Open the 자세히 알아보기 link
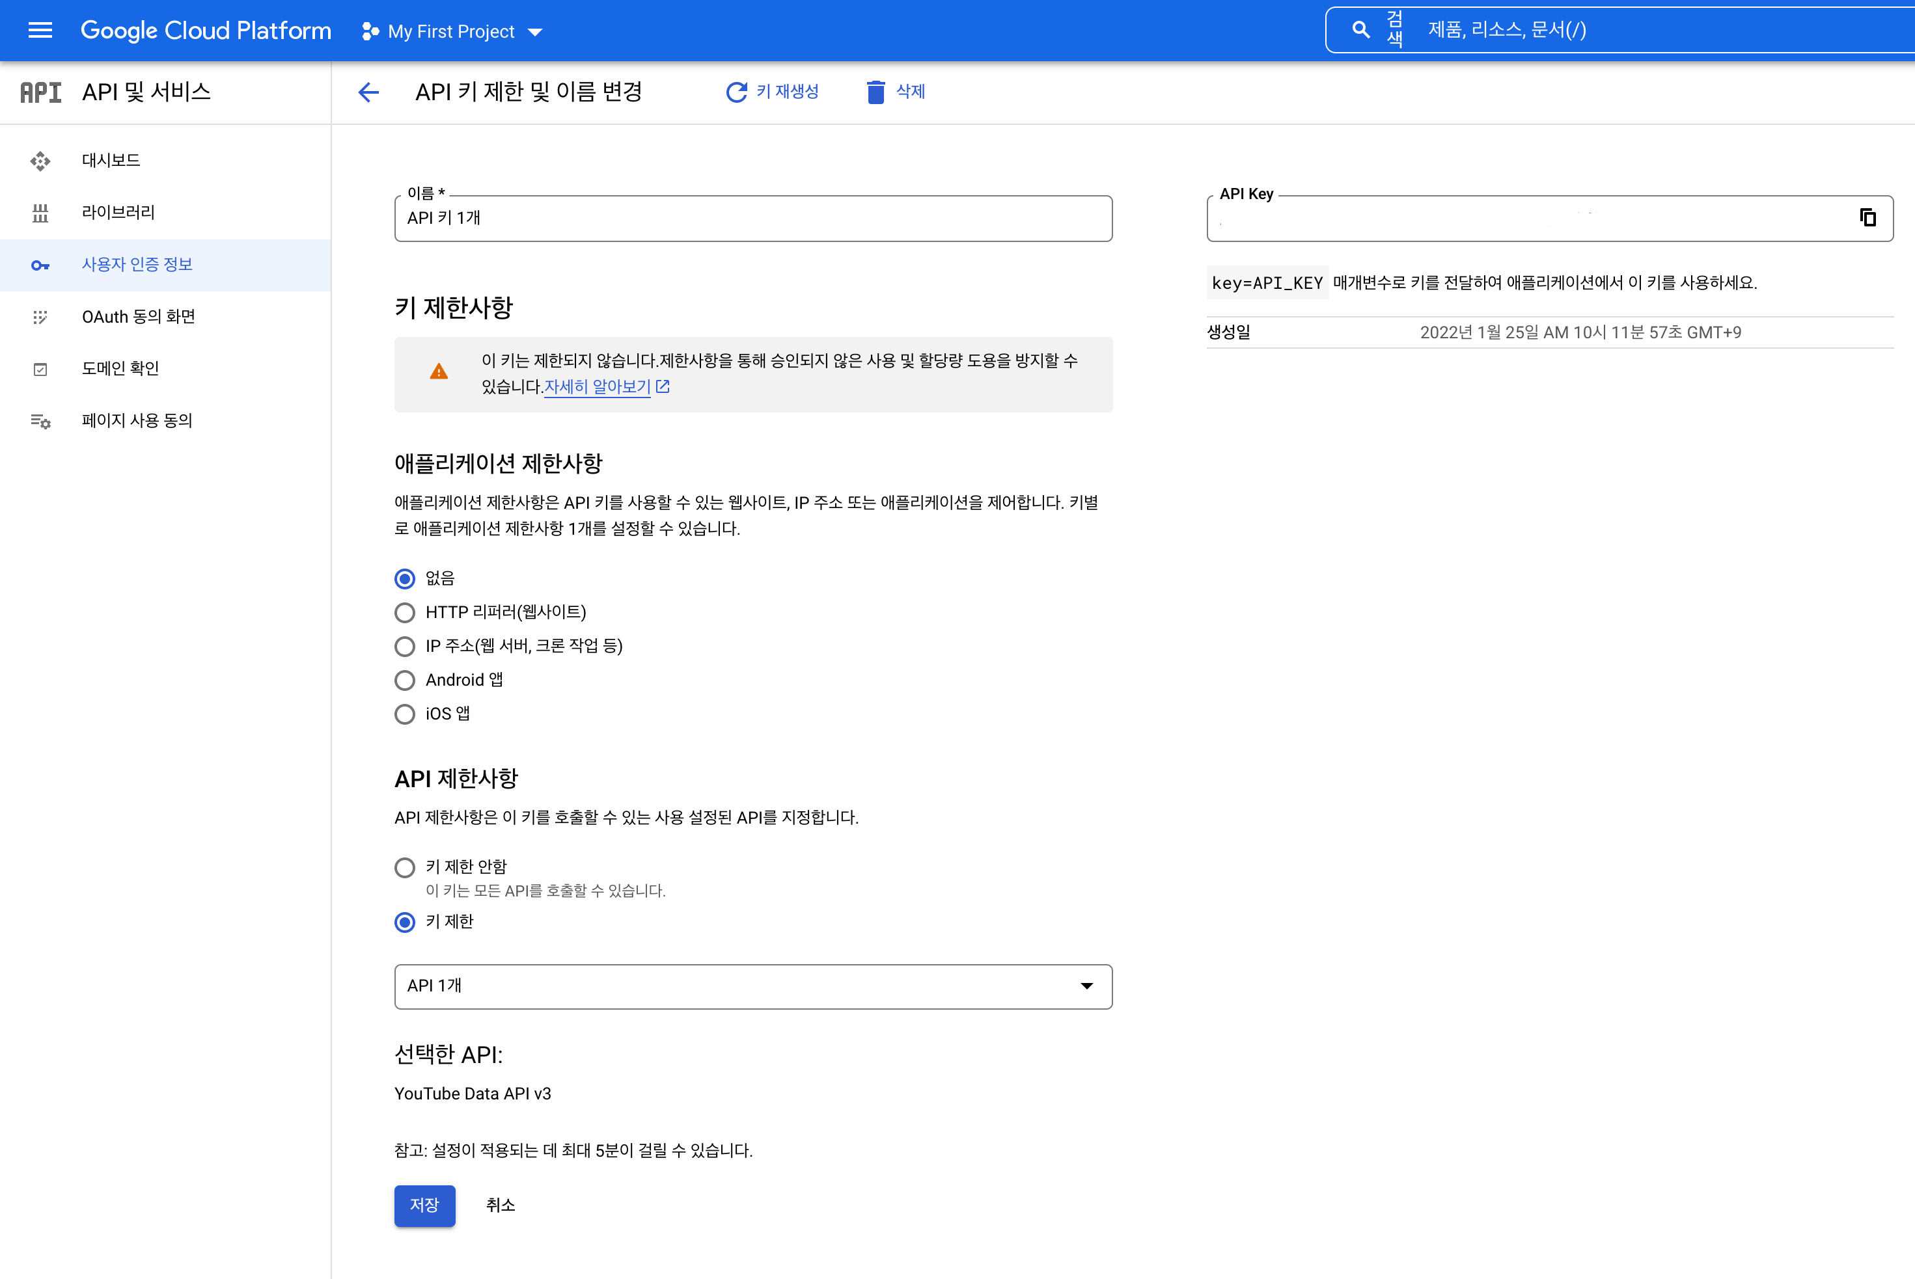 [598, 386]
